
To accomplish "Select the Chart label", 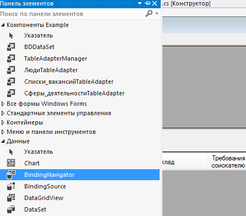I will pyautogui.click(x=32, y=163).
